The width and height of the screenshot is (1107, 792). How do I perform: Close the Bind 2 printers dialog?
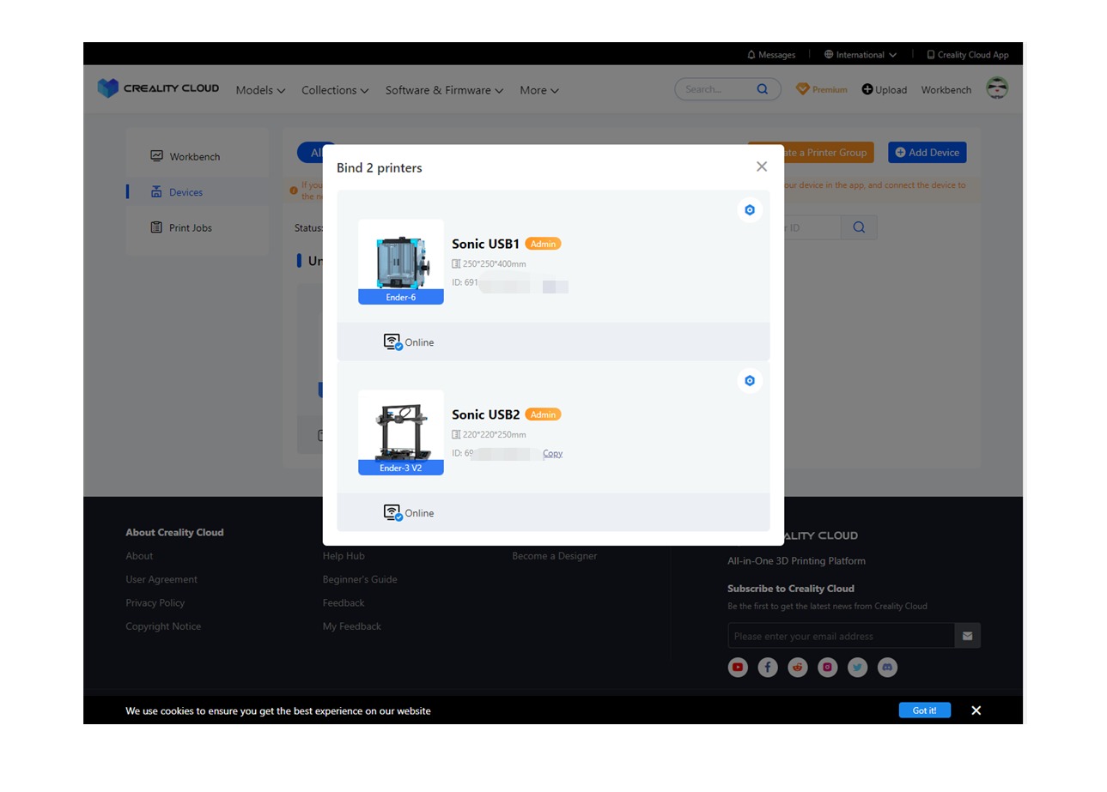pyautogui.click(x=761, y=167)
